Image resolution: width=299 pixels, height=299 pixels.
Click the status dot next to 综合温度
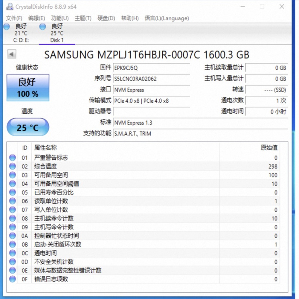[12, 166]
